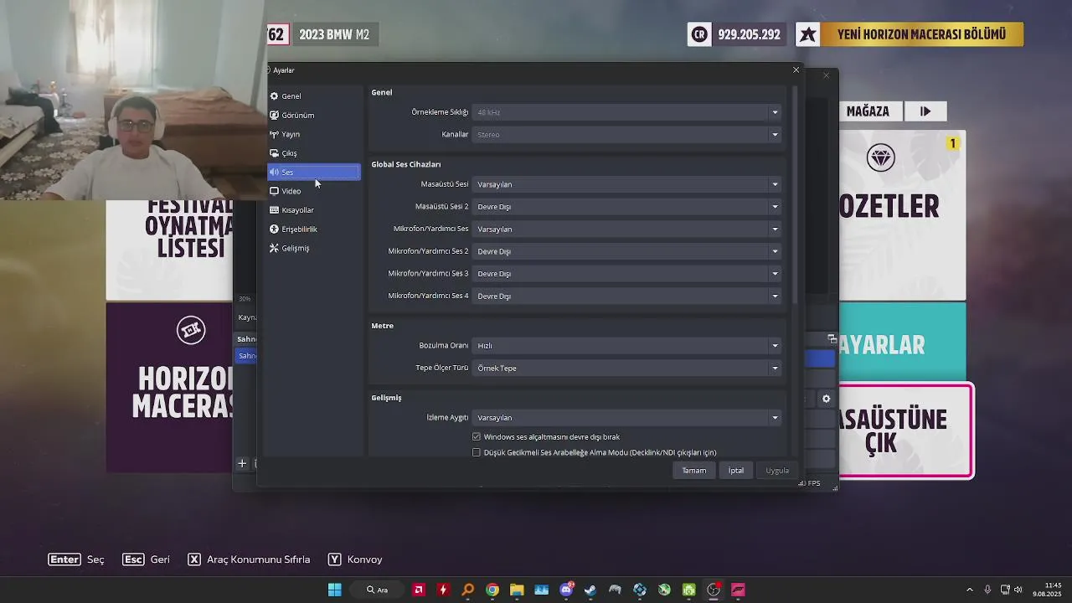Open the Kanallar dropdown
The image size is (1072, 603).
[x=626, y=135]
